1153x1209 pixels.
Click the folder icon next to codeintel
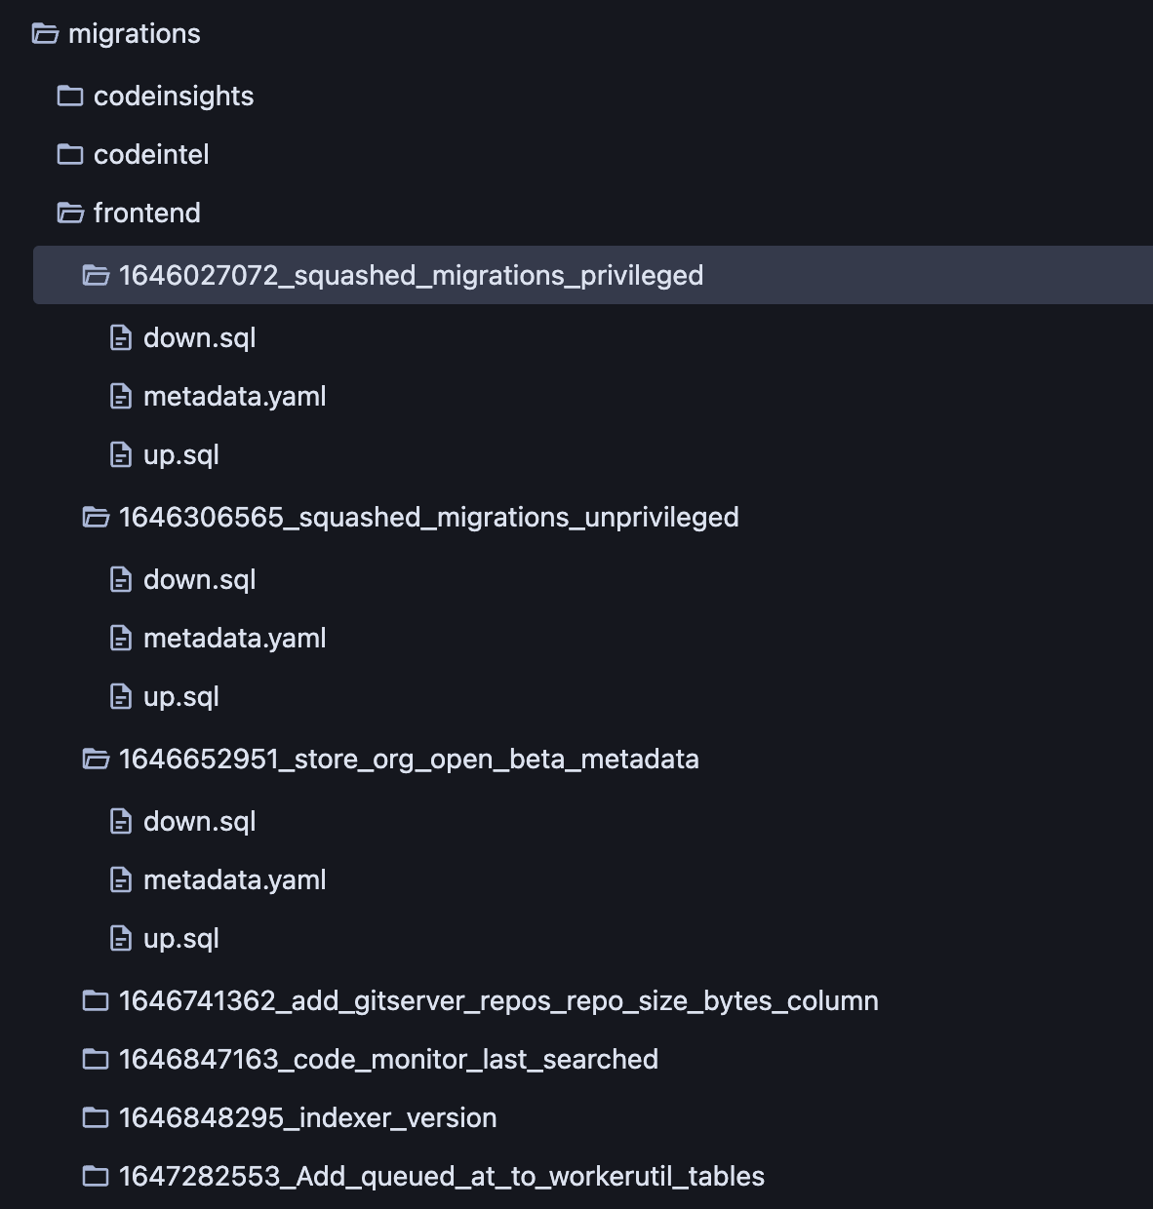(69, 154)
